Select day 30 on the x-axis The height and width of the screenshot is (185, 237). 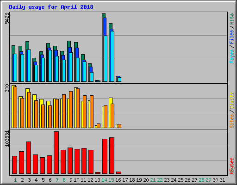[215, 180]
